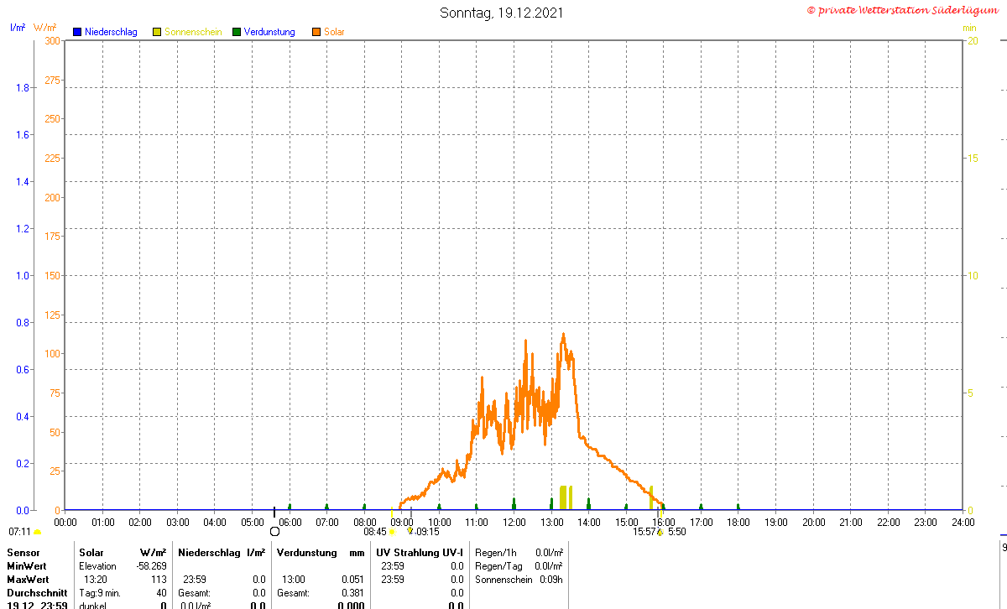Click the peak of the orange solar curve
Viewport: 1007px width, 609px height.
tap(563, 335)
